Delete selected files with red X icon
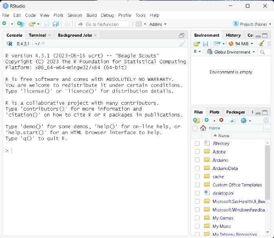 click(x=221, y=120)
